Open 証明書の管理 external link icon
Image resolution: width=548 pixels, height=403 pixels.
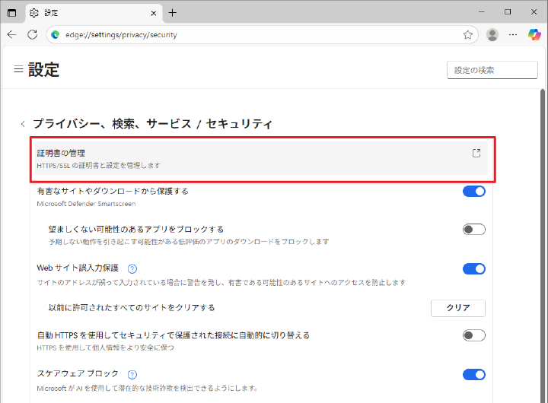pyautogui.click(x=476, y=153)
